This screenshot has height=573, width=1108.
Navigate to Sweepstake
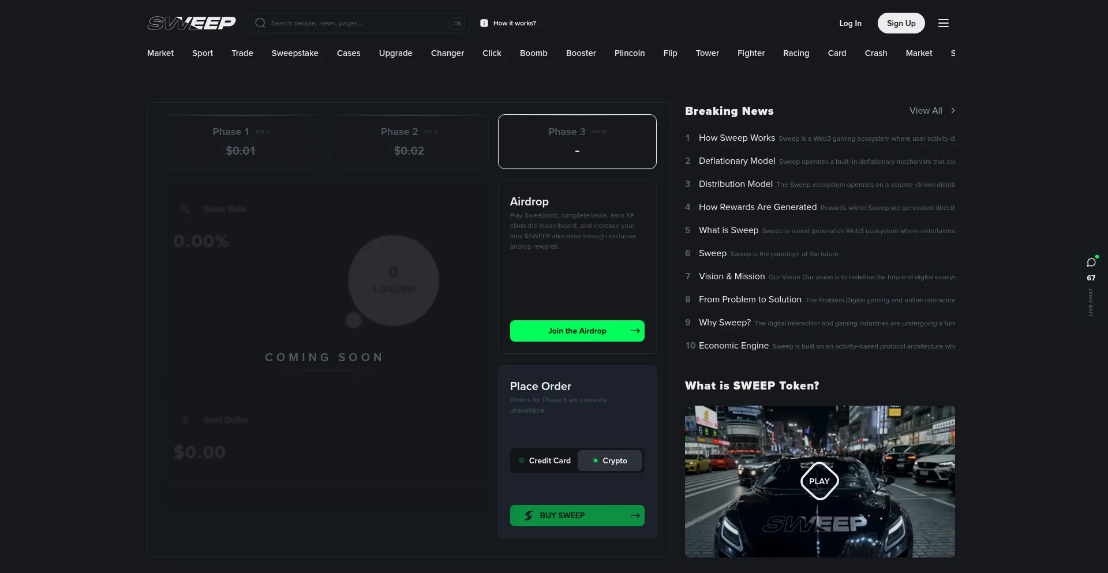click(x=295, y=53)
